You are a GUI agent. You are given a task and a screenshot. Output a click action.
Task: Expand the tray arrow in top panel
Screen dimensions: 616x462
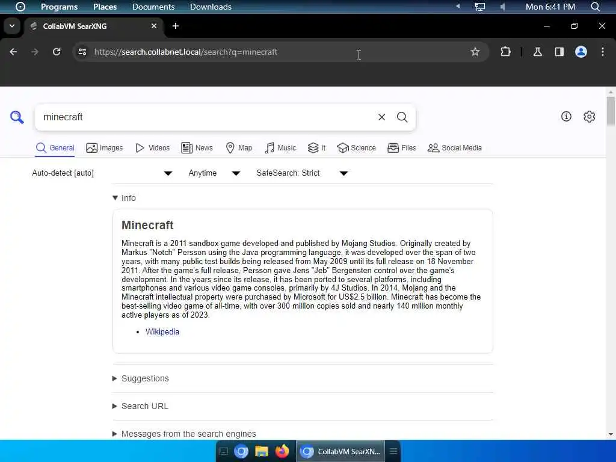tap(458, 6)
